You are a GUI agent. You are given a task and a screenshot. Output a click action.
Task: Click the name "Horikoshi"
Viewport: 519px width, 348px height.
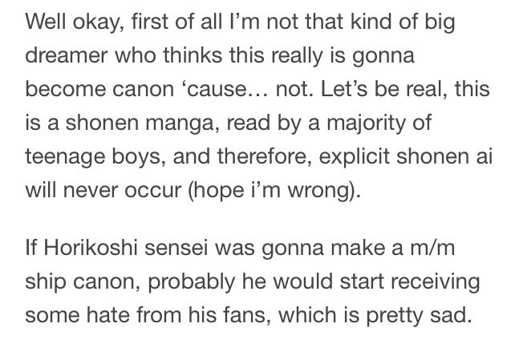pos(91,249)
